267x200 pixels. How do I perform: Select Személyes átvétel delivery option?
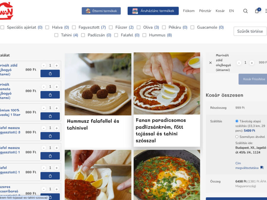click(x=237, y=137)
